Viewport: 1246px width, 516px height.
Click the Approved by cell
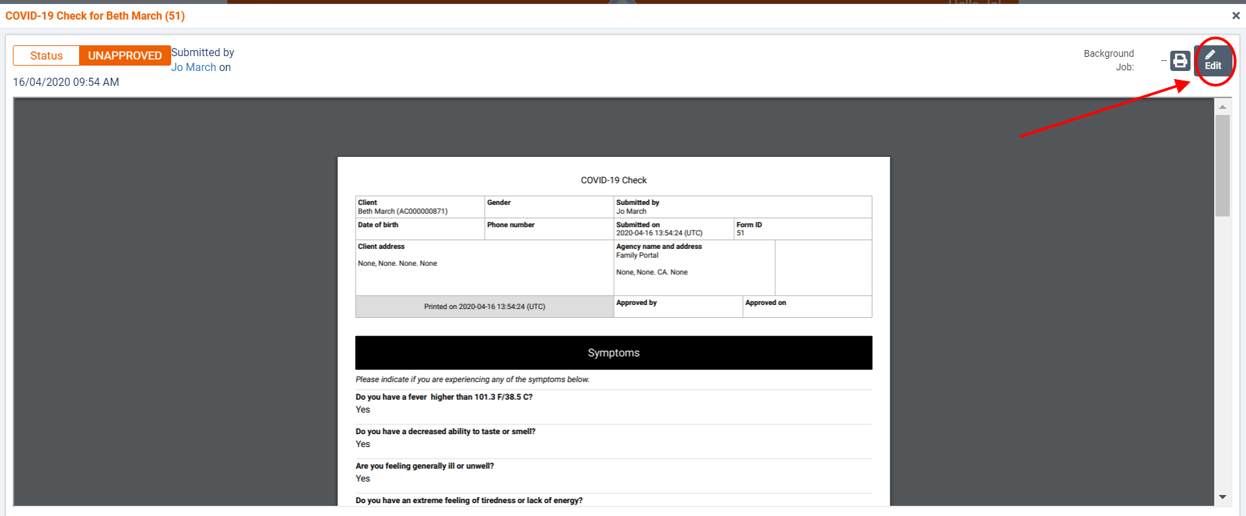(x=677, y=306)
